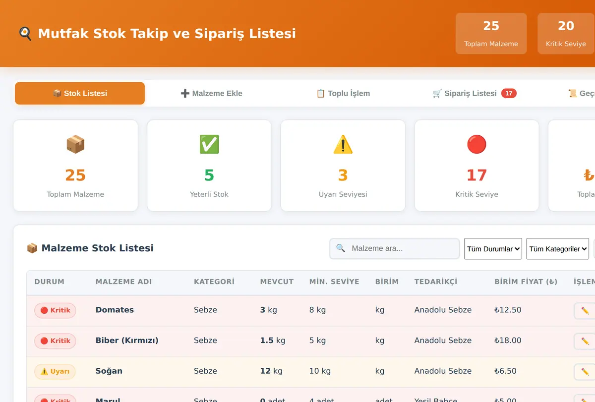Image resolution: width=595 pixels, height=402 pixels.
Task: Click the warning triangle Uyarı Seviyesi icon
Action: point(343,144)
